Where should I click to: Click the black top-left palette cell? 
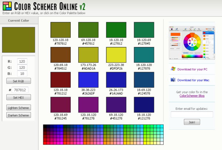click(x=45, y=126)
